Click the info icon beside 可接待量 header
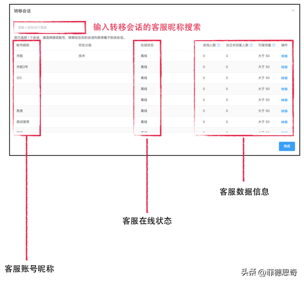This screenshot has height=283, width=304. pos(274,44)
